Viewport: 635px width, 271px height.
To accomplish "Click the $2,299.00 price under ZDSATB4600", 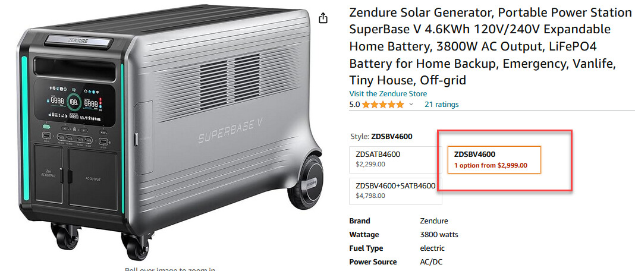I will (370, 165).
